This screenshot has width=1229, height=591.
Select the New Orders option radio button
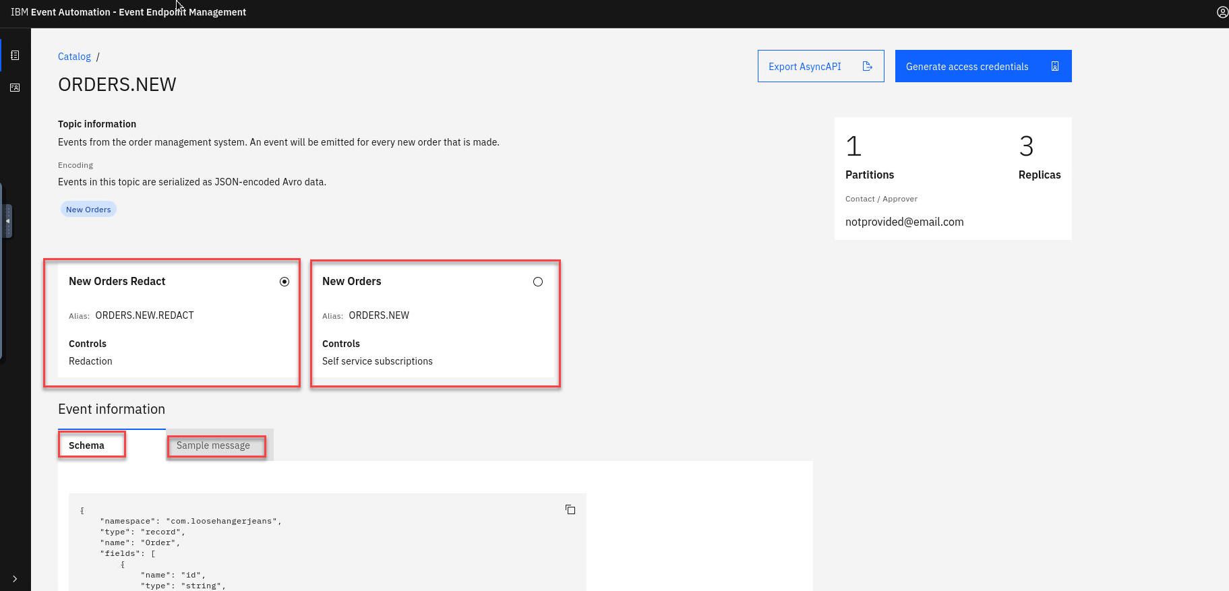tap(538, 282)
